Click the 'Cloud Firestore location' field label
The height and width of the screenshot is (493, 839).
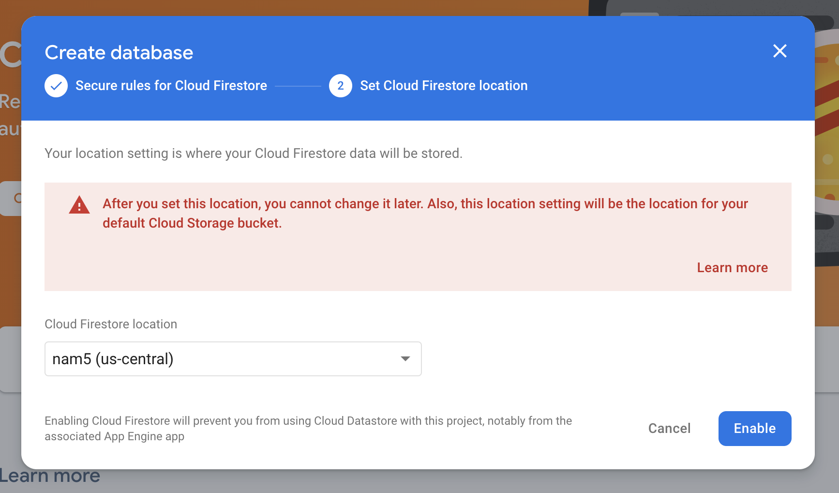coord(111,324)
